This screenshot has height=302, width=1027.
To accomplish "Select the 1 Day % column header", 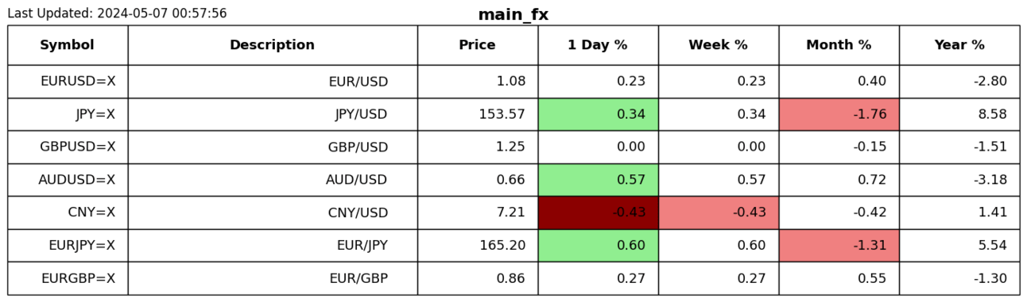I will 598,45.
